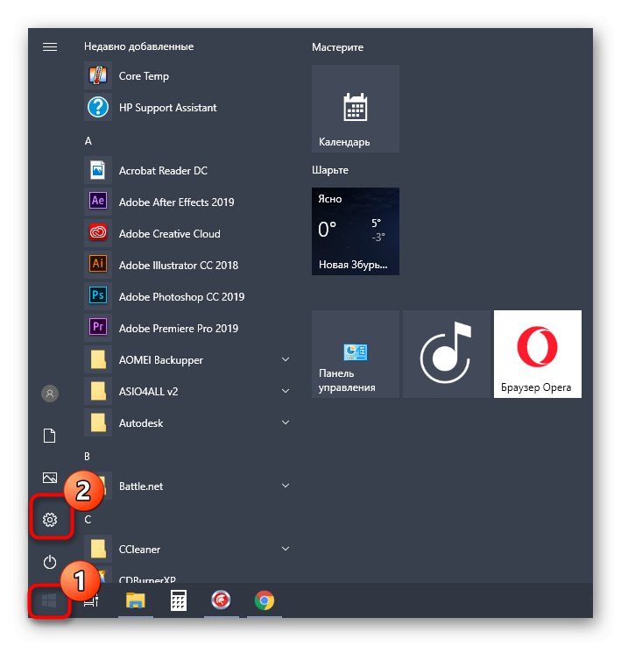The image size is (621, 646).
Task: Click the user account icon
Action: pos(50,394)
